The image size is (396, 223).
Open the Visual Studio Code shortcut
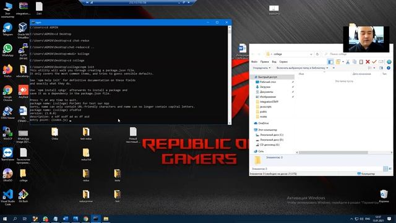(7, 197)
